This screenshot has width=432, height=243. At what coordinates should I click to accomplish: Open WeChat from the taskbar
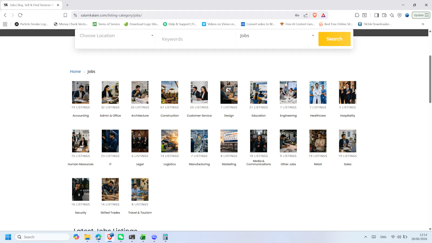tap(121, 237)
